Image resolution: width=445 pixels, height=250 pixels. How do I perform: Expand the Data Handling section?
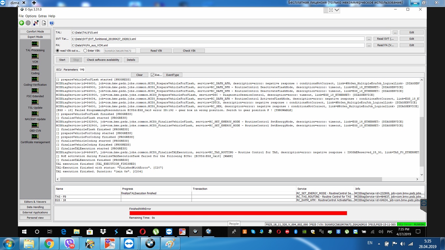[35, 207]
